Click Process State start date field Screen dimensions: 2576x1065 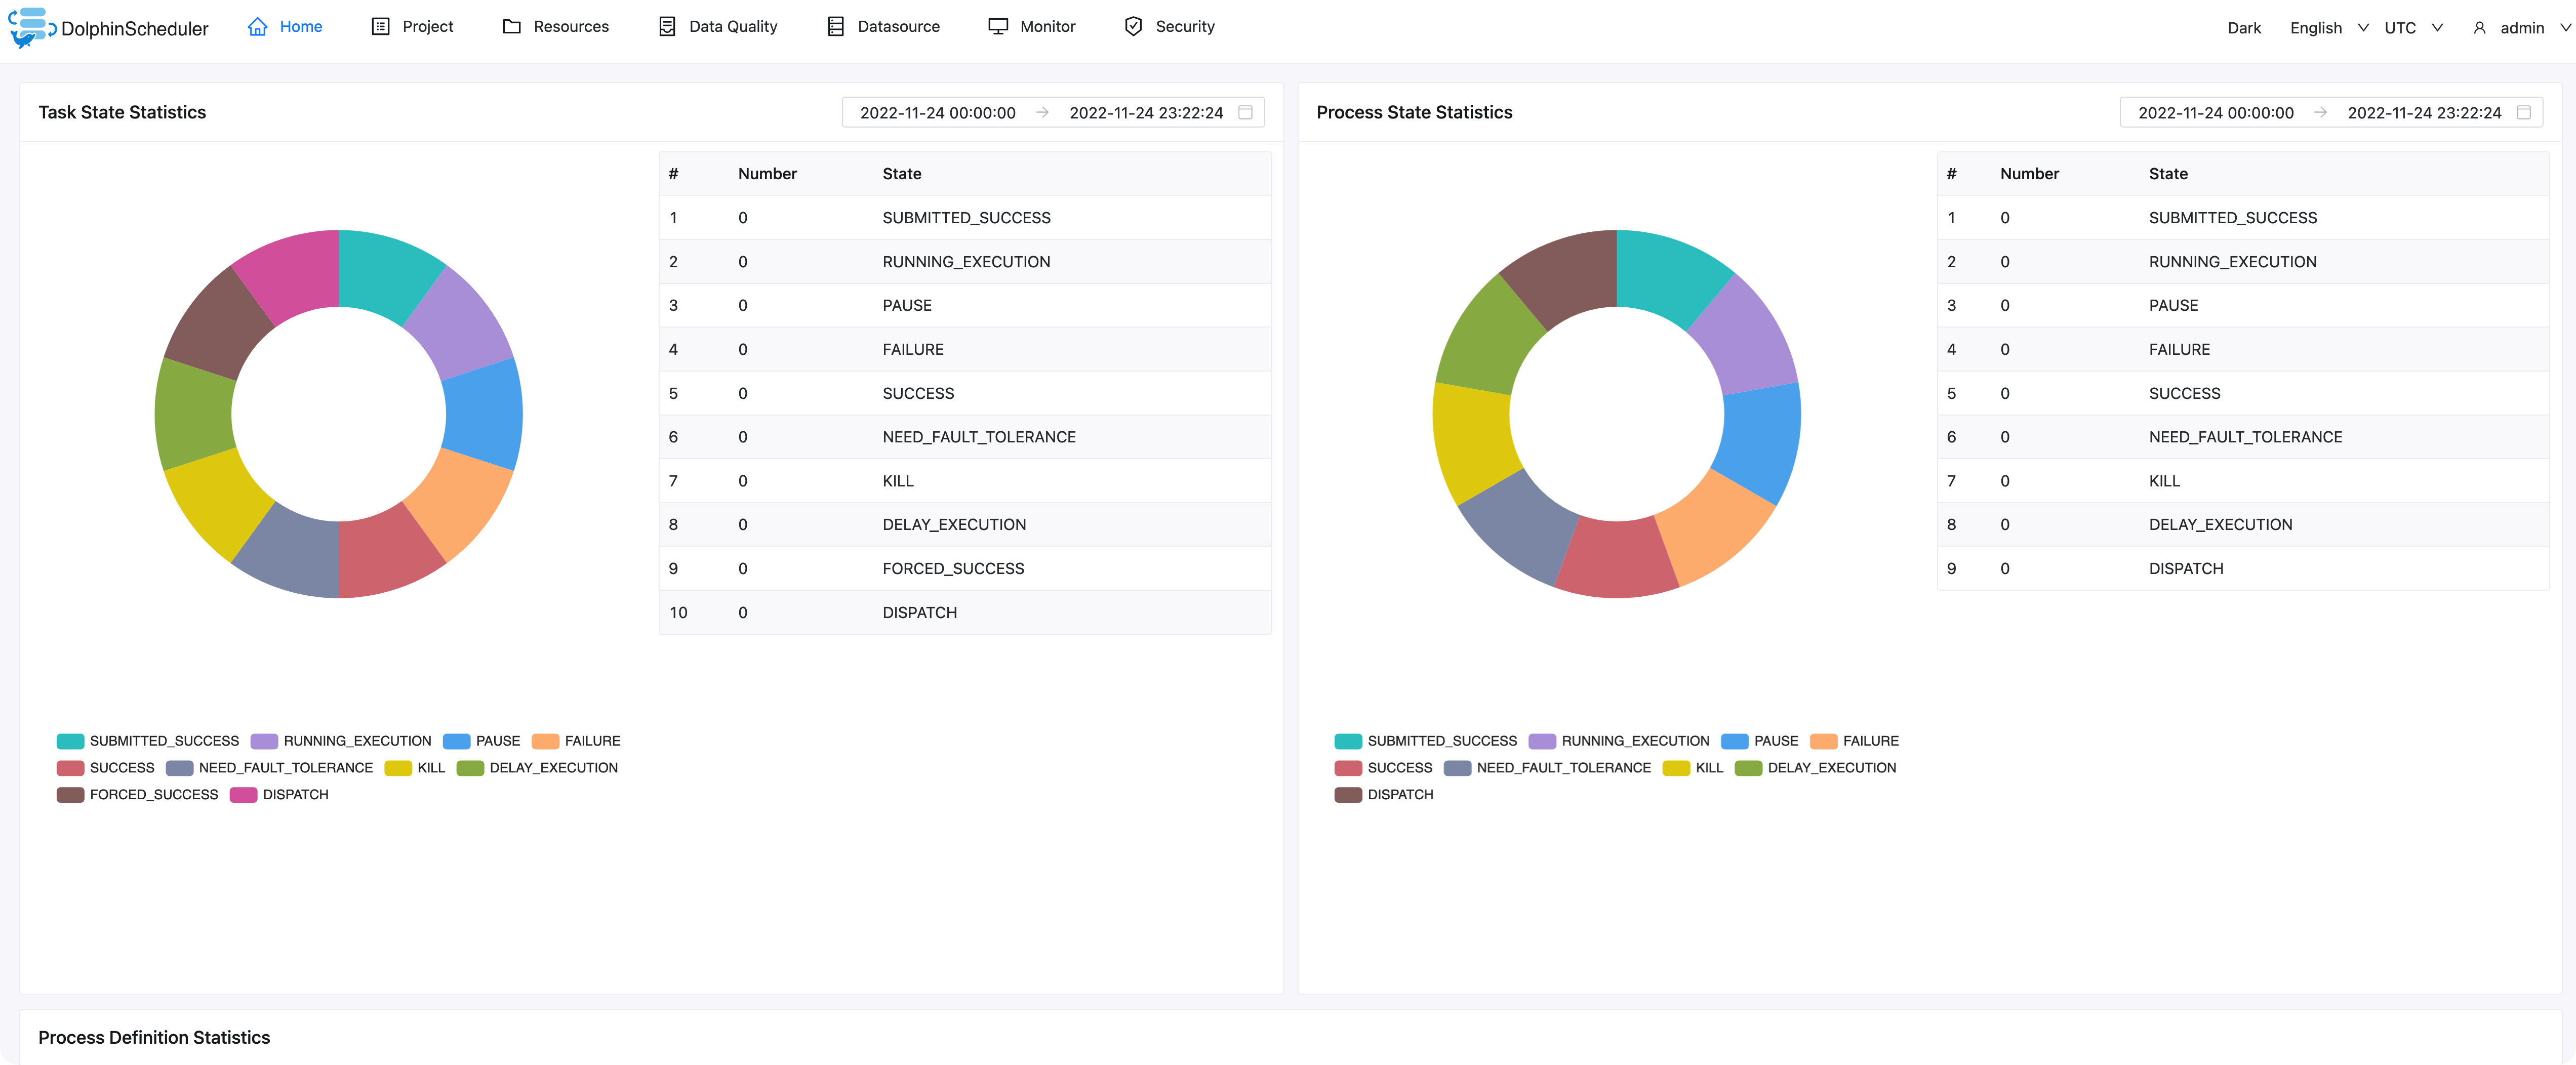(x=2215, y=113)
